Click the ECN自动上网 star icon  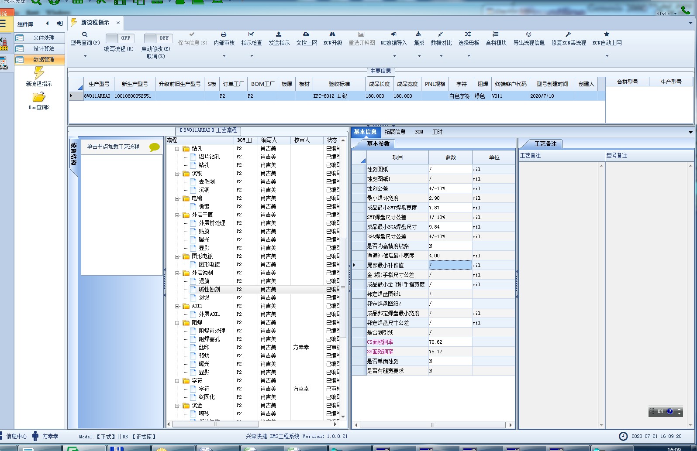tap(607, 34)
